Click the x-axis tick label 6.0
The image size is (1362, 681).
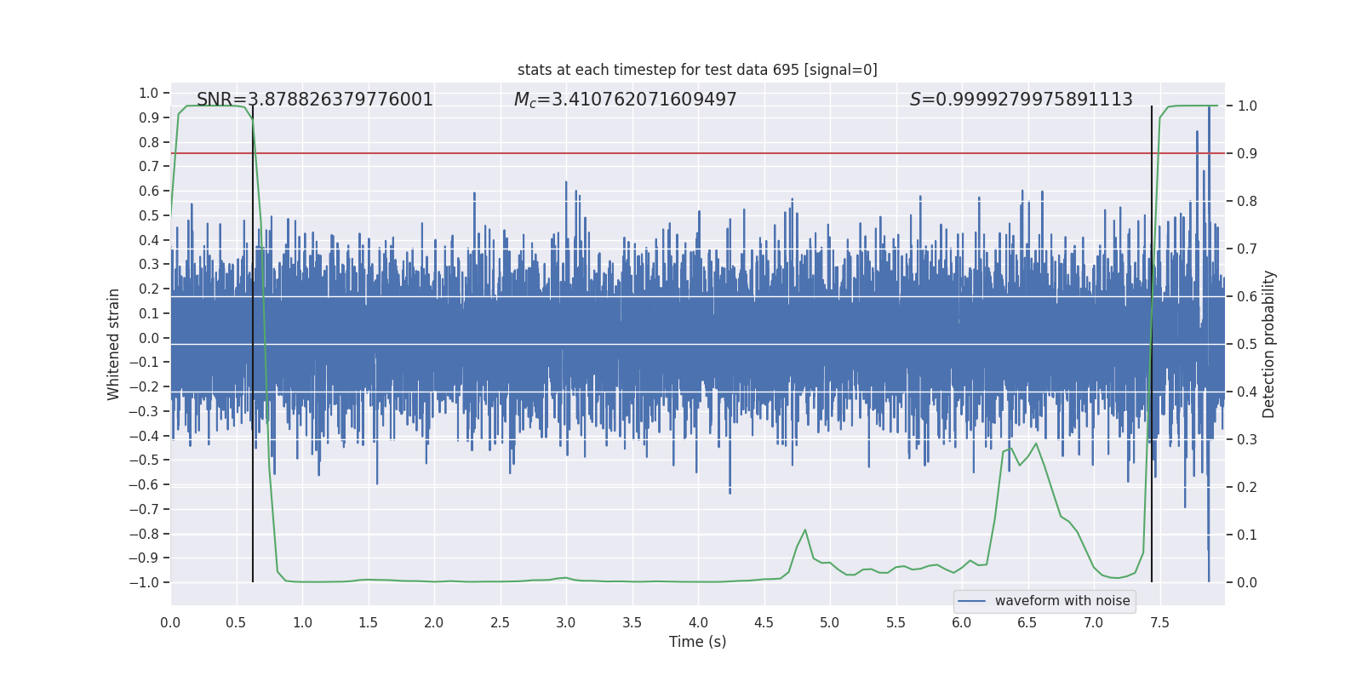(962, 622)
